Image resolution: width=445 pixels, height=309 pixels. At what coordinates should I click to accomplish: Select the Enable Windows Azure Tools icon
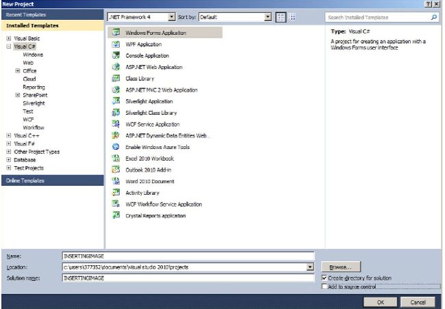[116, 147]
